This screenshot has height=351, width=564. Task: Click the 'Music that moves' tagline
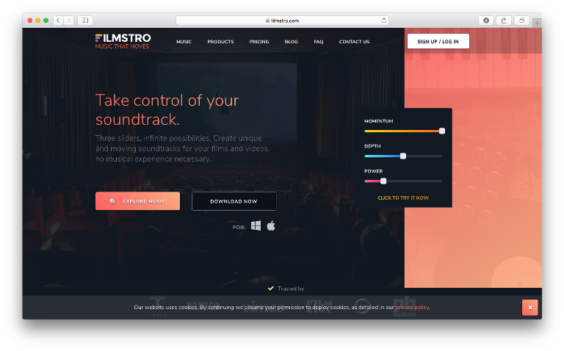coord(123,46)
